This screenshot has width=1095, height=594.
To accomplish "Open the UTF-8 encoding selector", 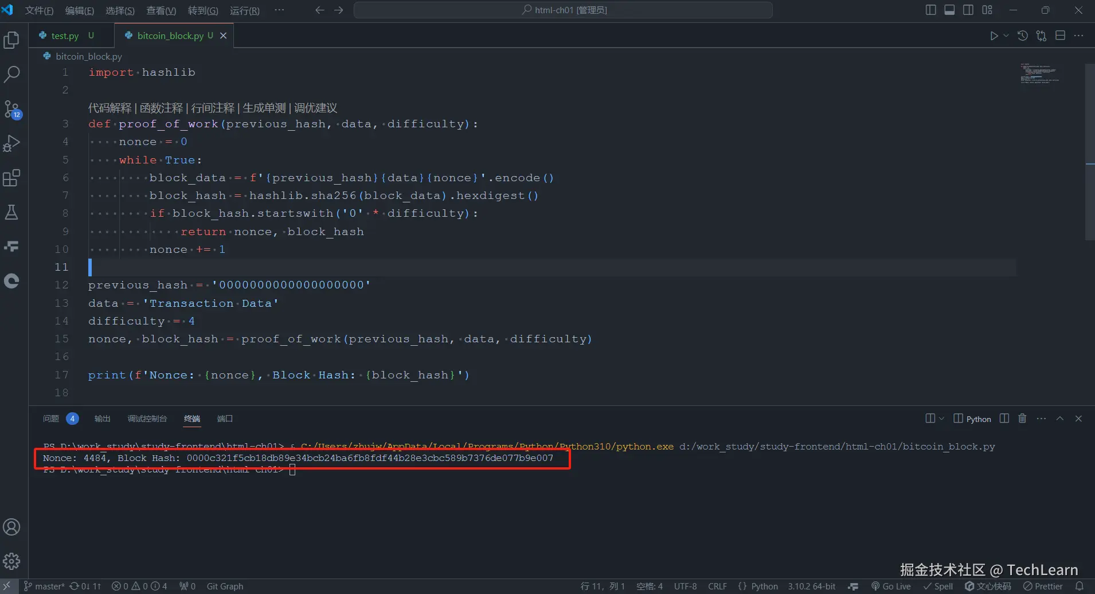I will [685, 586].
